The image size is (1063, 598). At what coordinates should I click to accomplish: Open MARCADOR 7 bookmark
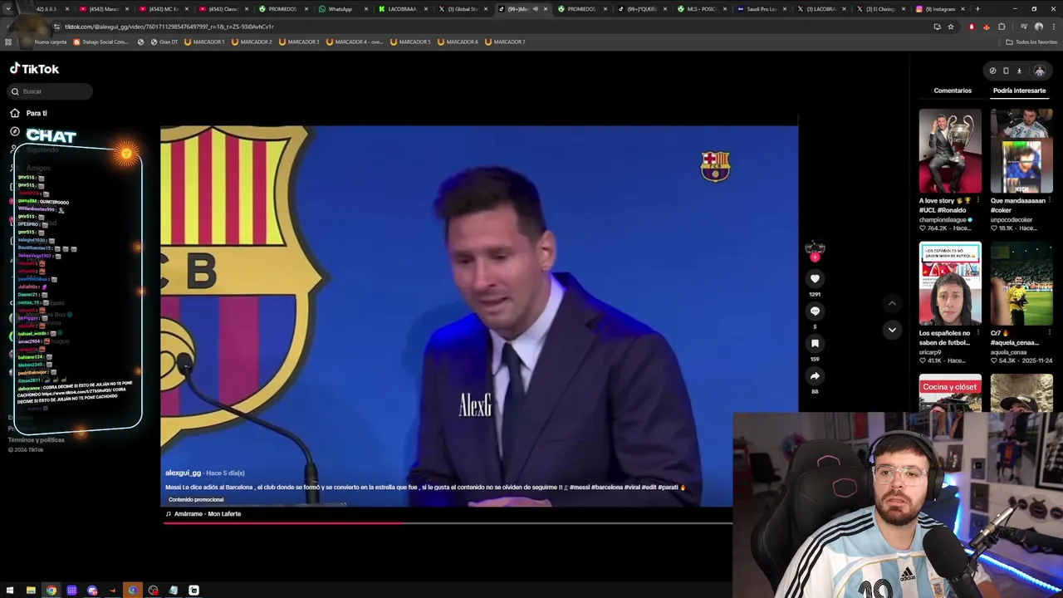point(506,42)
